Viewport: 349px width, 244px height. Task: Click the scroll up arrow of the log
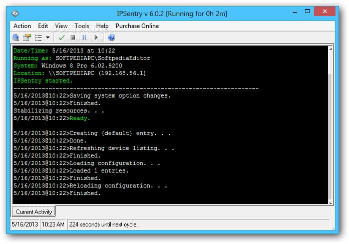tap(330, 49)
